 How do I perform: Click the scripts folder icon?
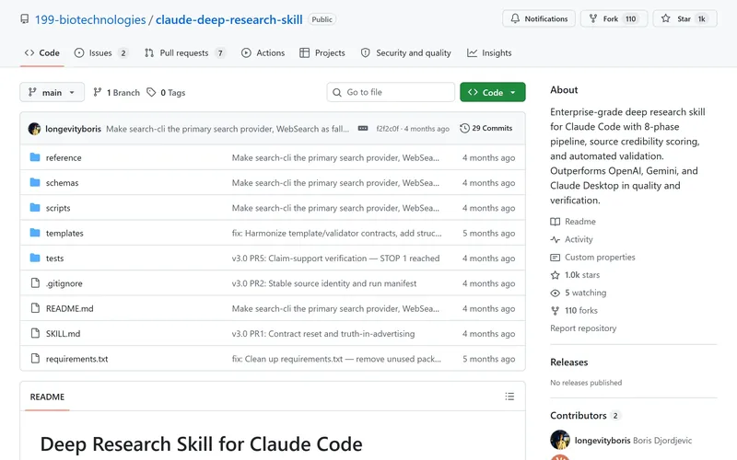pos(35,208)
